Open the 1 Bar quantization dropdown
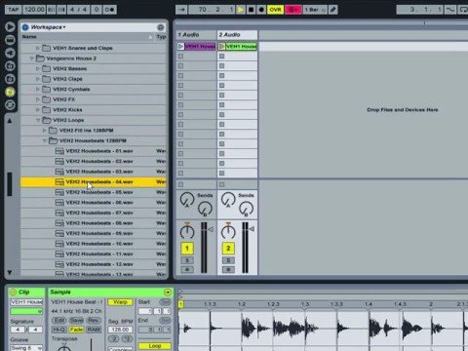Screen dimensions: 468x351 (x=315, y=10)
